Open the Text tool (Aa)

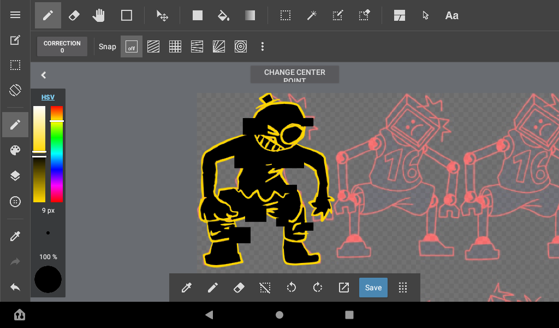pos(451,15)
